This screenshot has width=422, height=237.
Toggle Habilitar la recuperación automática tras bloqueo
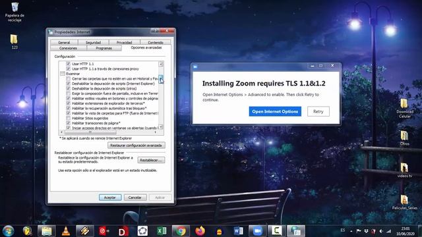pyautogui.click(x=69, y=108)
